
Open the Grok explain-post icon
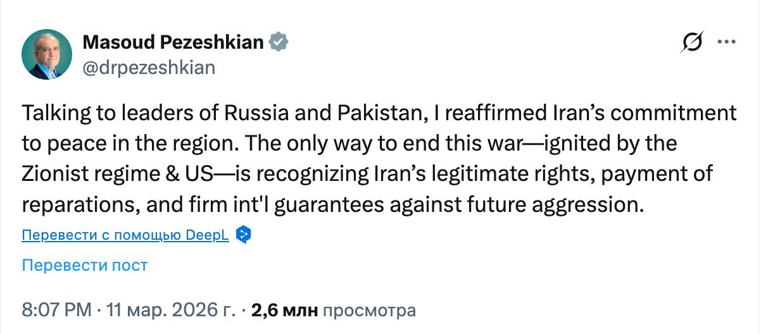(691, 43)
